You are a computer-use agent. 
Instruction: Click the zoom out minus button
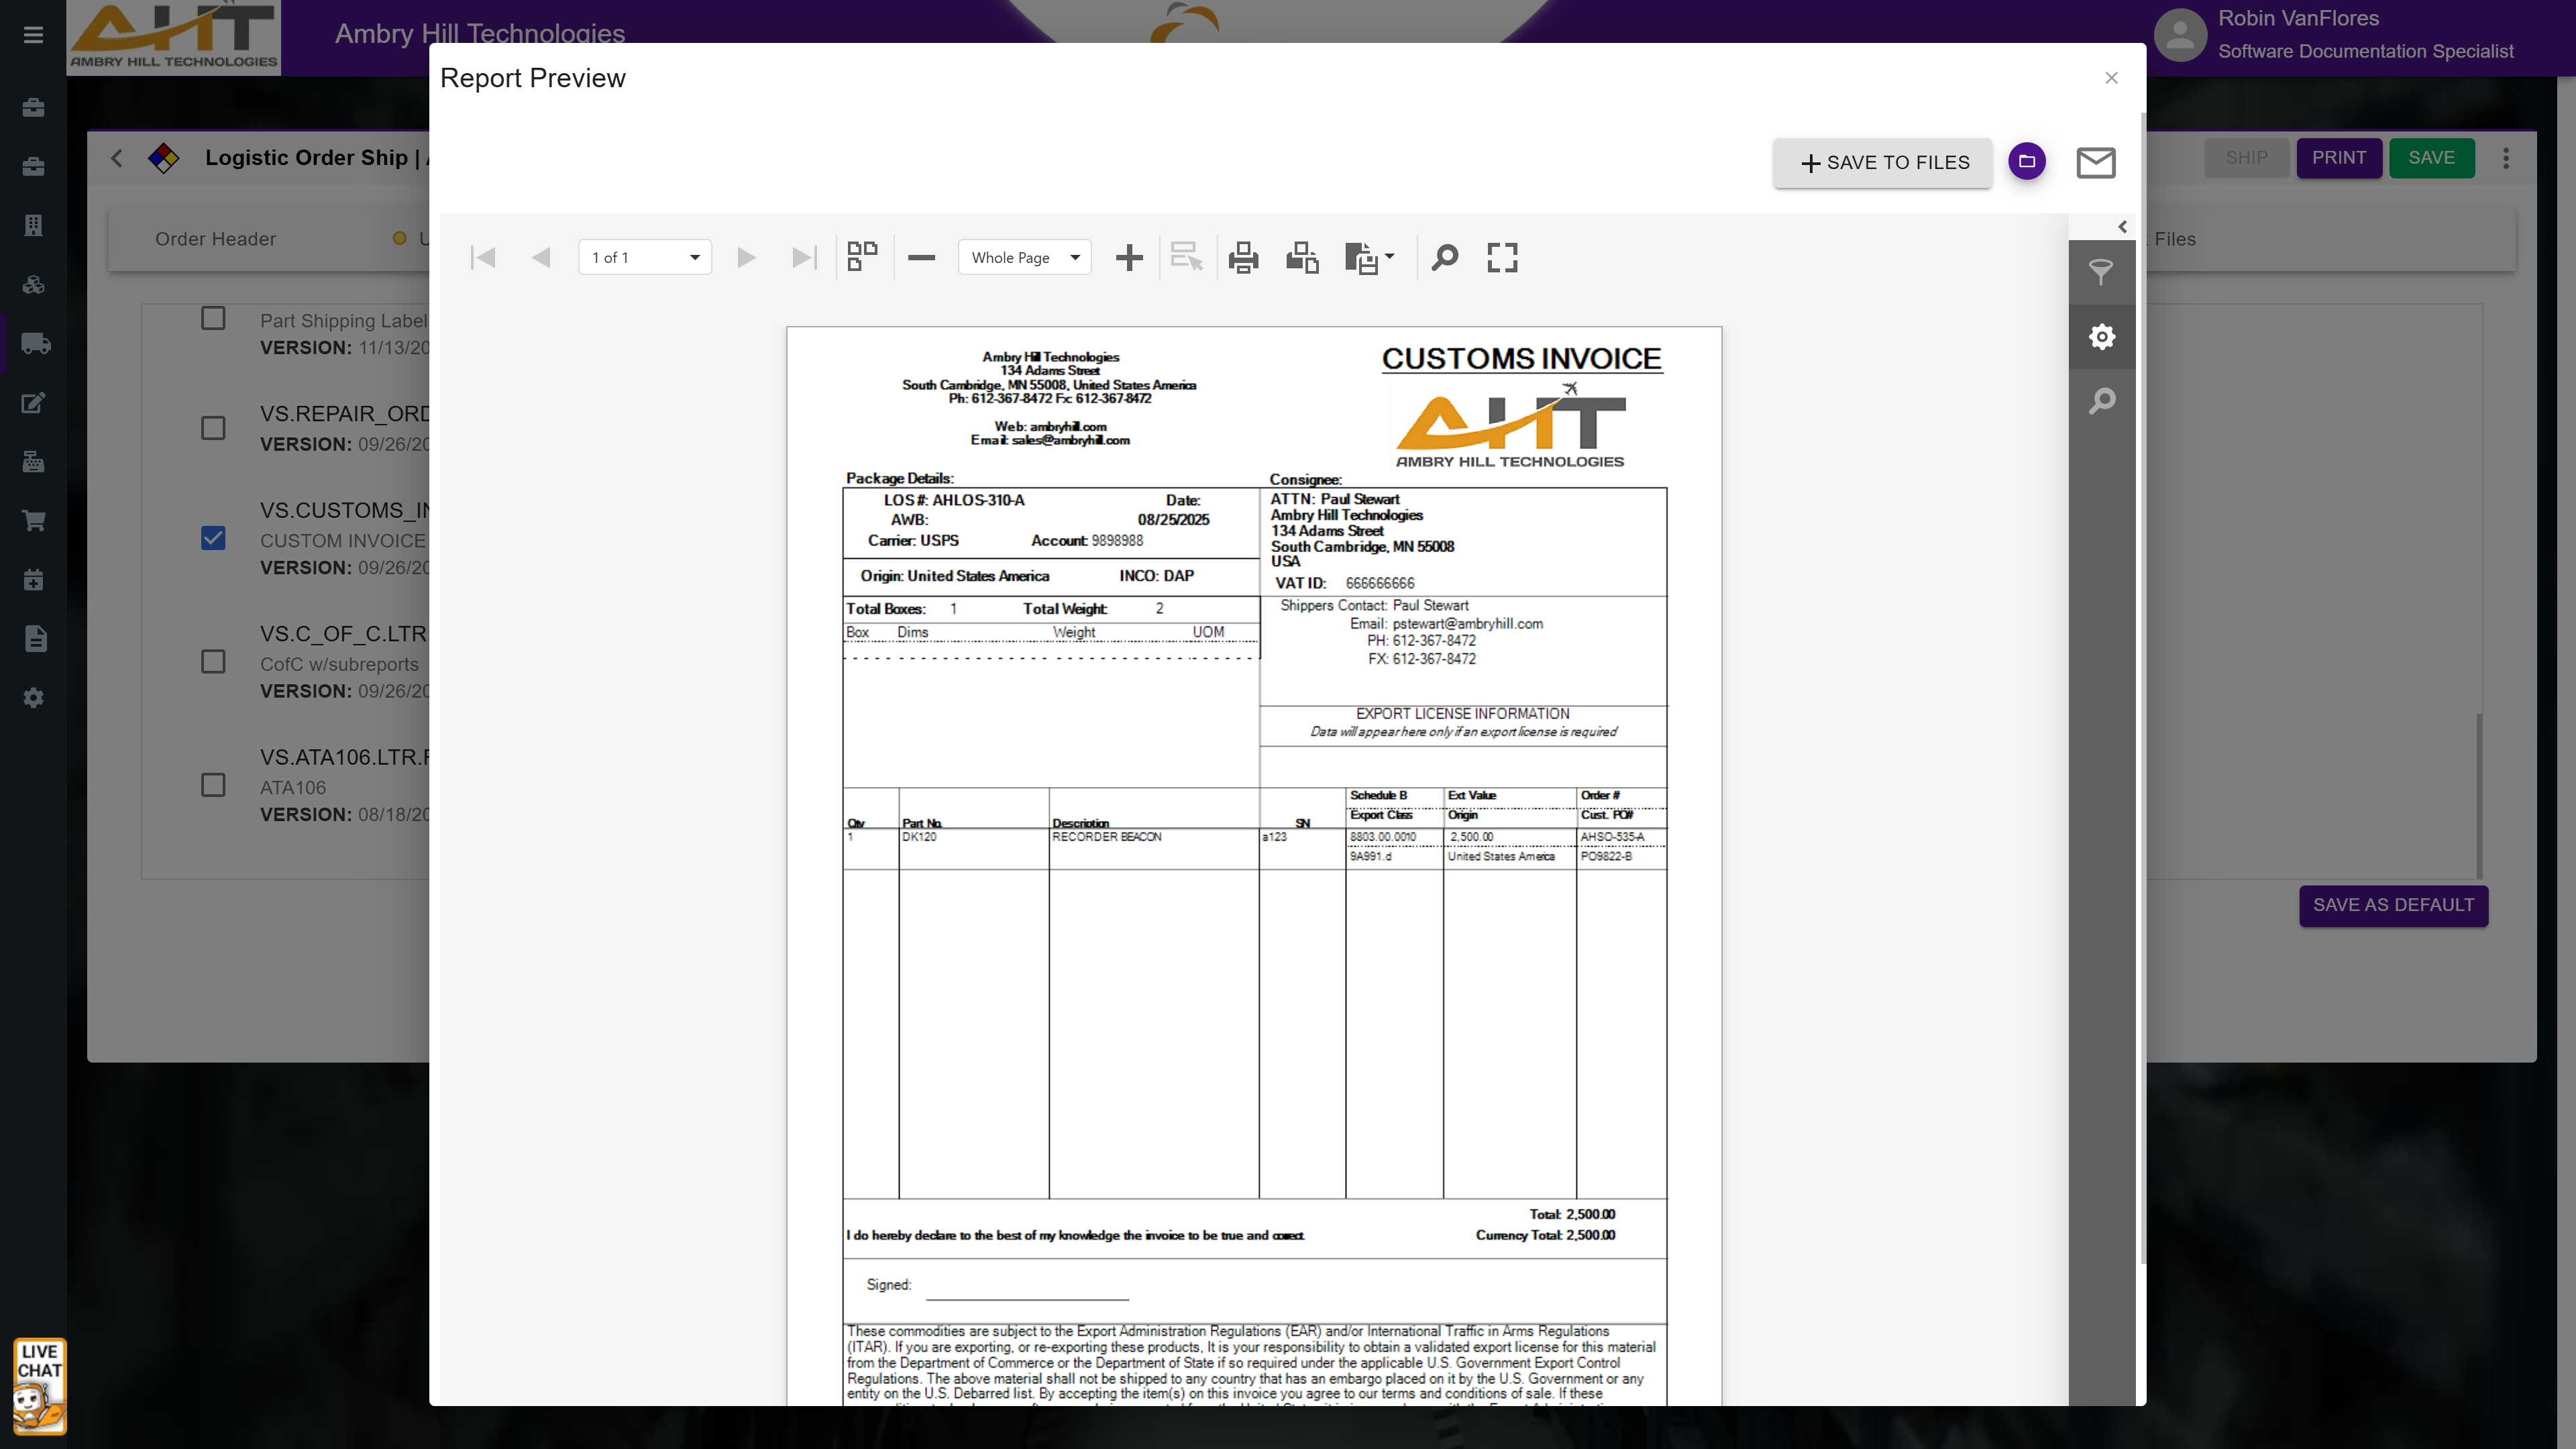click(x=921, y=258)
